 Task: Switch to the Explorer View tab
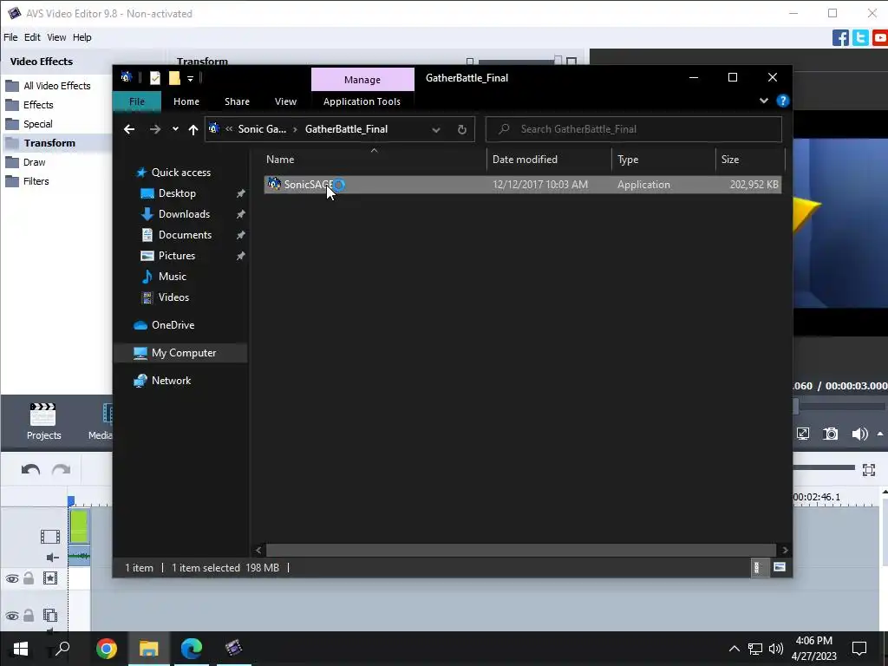(285, 101)
